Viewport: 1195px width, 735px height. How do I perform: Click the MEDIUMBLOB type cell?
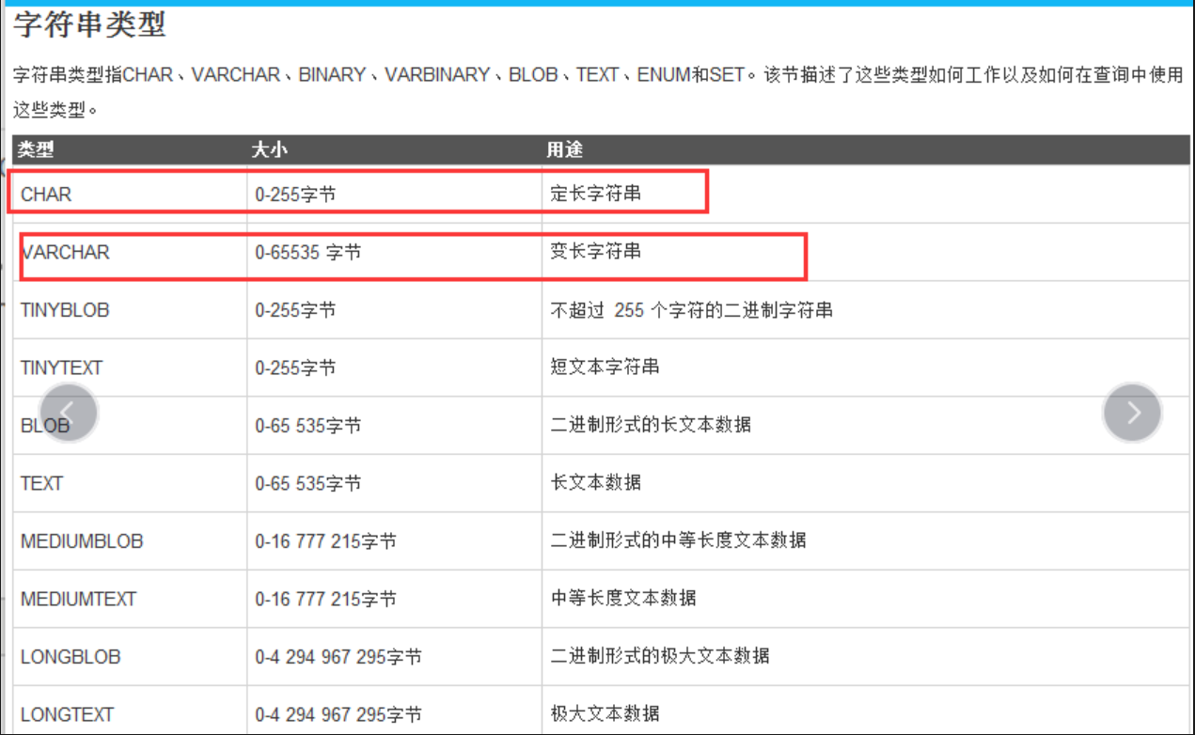click(130, 540)
